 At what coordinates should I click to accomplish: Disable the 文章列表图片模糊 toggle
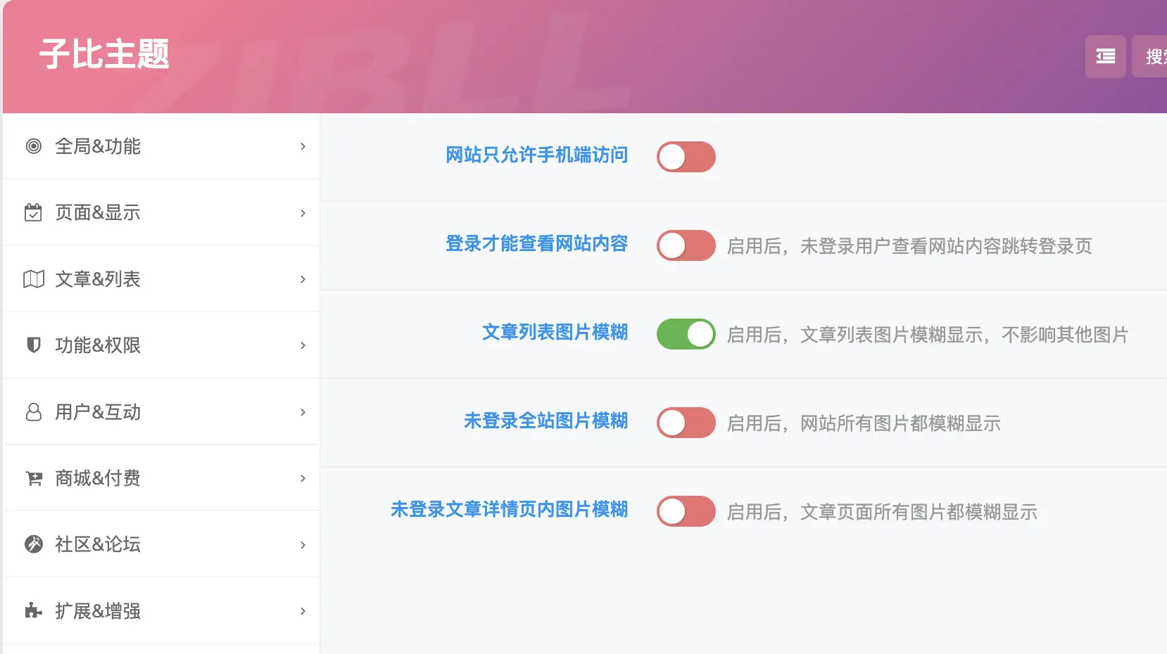tap(686, 334)
